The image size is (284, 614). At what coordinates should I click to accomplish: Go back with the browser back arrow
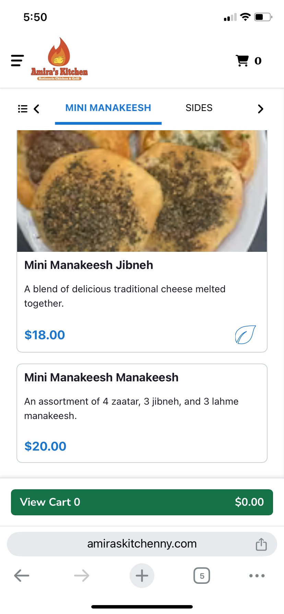(22, 576)
